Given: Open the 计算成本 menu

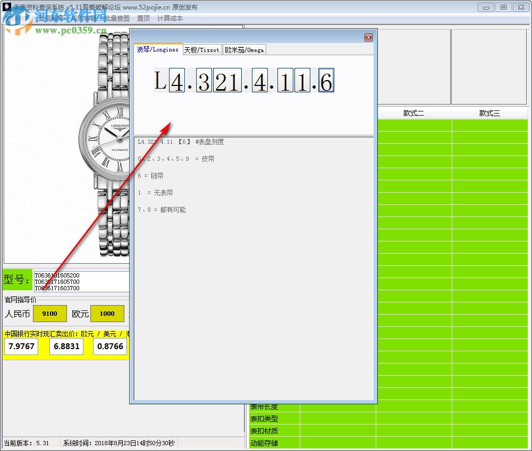Looking at the screenshot, I should pos(170,19).
